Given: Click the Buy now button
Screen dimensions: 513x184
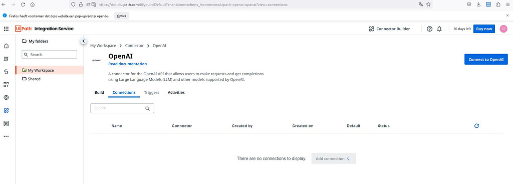Looking at the screenshot, I should pos(484,29).
